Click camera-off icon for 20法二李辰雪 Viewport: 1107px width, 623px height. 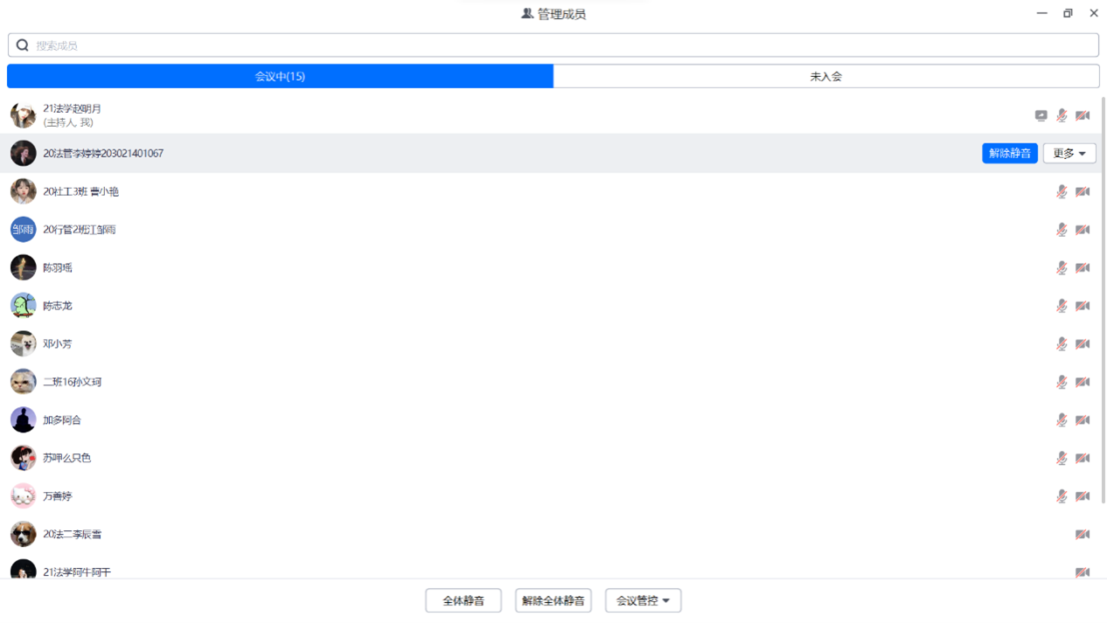(x=1083, y=535)
